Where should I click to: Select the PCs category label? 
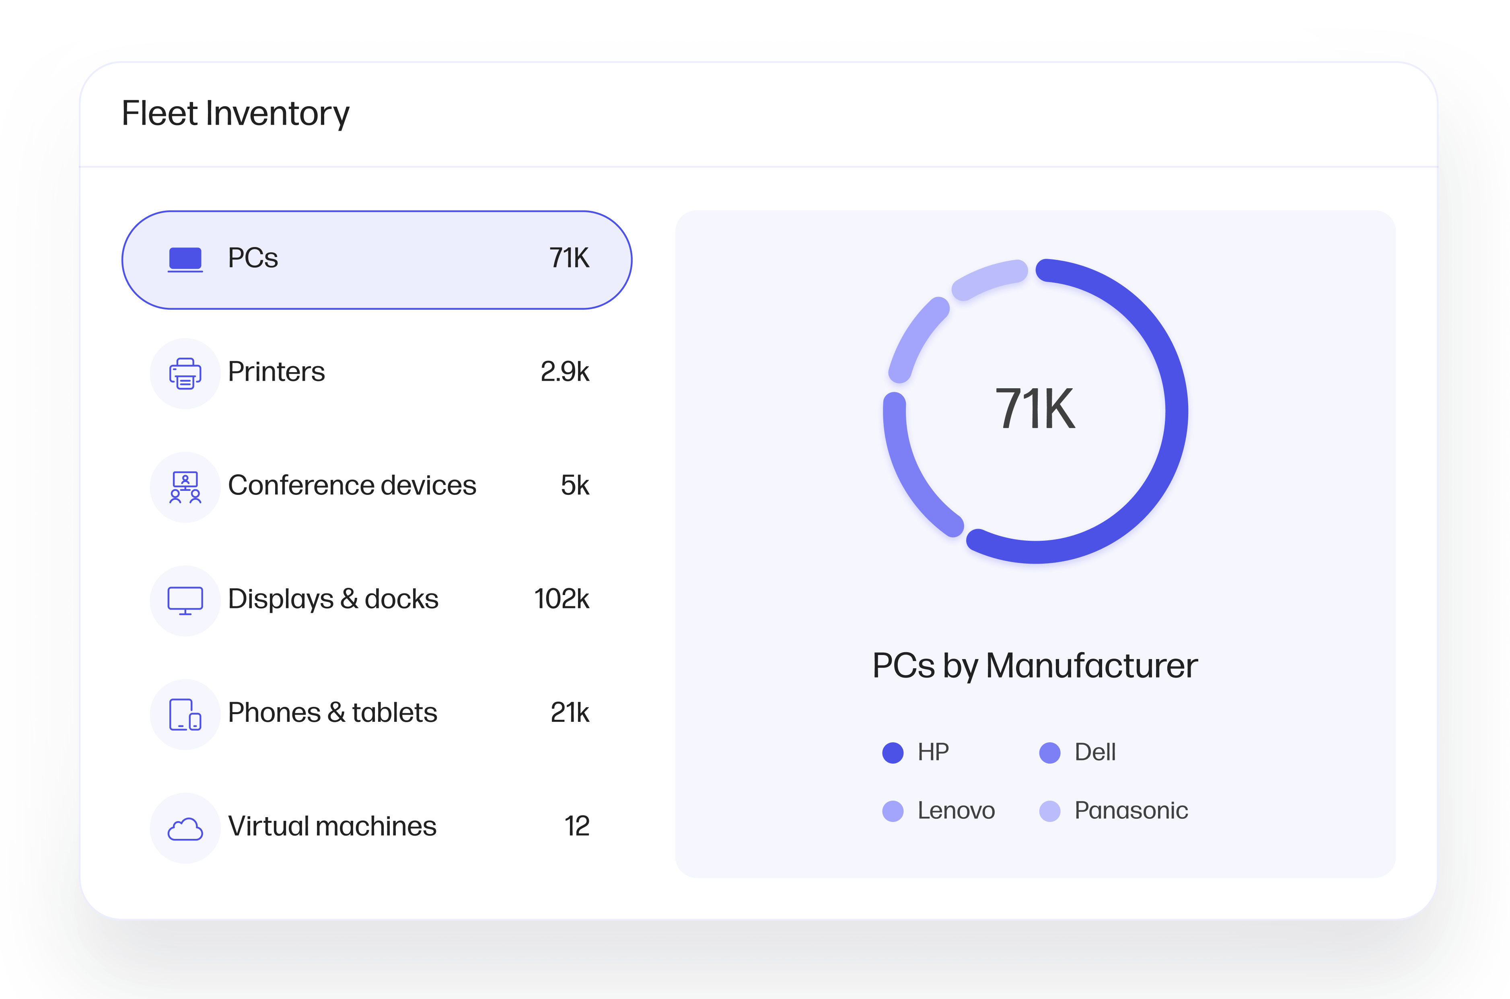click(253, 258)
